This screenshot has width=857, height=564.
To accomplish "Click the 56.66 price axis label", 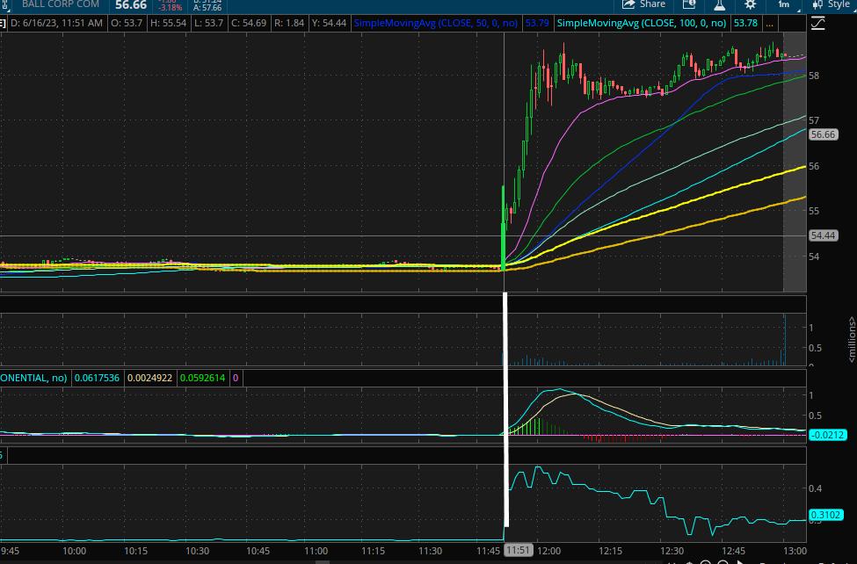I will click(823, 134).
